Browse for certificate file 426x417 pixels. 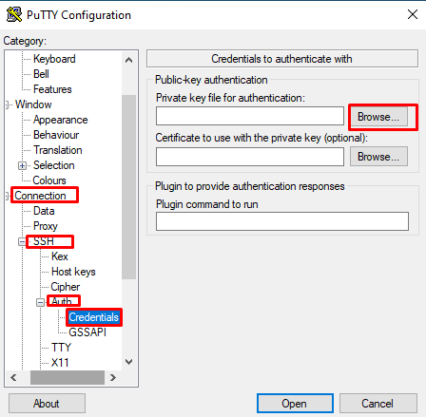(x=378, y=157)
